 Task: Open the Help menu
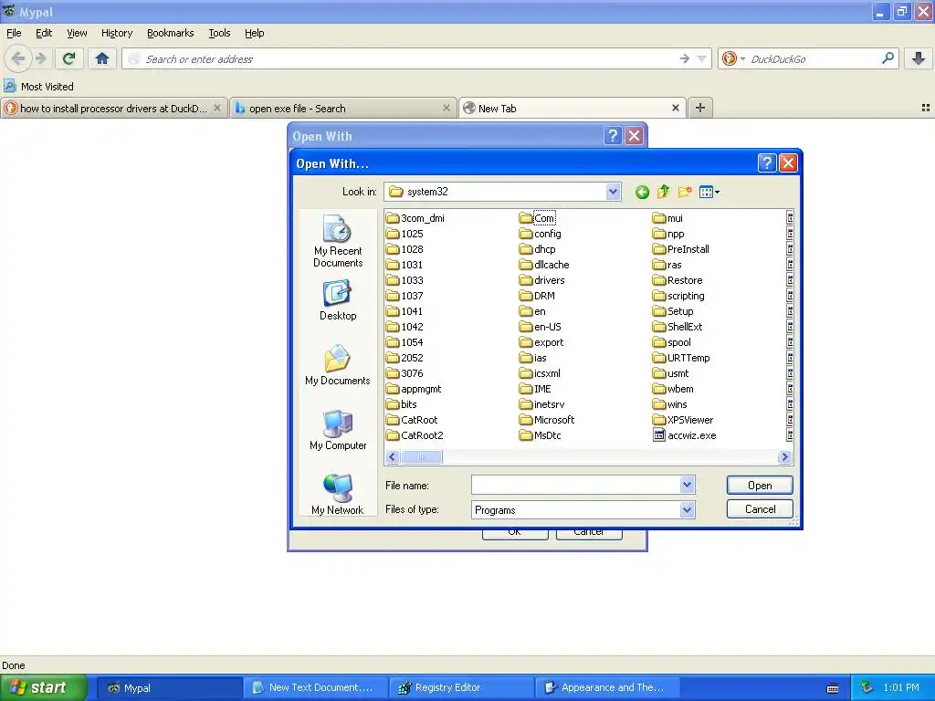(254, 33)
